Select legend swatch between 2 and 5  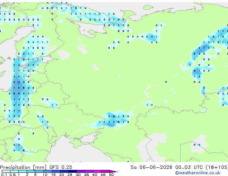[31, 171]
